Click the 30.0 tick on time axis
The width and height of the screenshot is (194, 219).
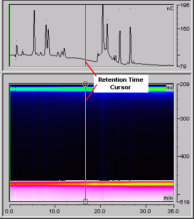[146, 211]
